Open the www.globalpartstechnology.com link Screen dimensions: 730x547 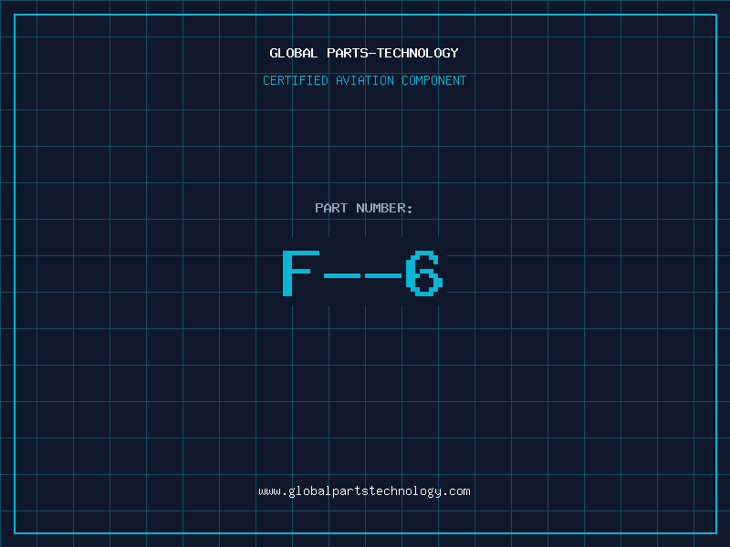point(364,491)
